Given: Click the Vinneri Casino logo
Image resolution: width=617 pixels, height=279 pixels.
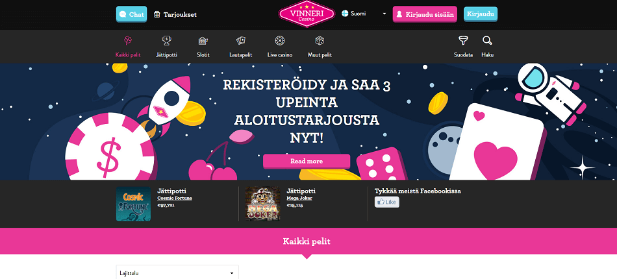Looking at the screenshot, I should [x=307, y=14].
